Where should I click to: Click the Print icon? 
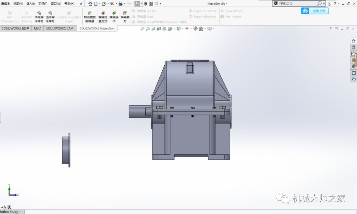coord(121,4)
